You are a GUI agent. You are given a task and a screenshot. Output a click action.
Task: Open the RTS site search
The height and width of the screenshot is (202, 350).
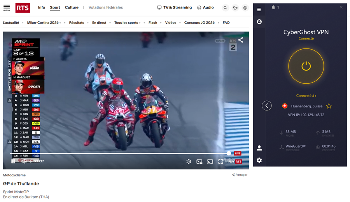(226, 8)
